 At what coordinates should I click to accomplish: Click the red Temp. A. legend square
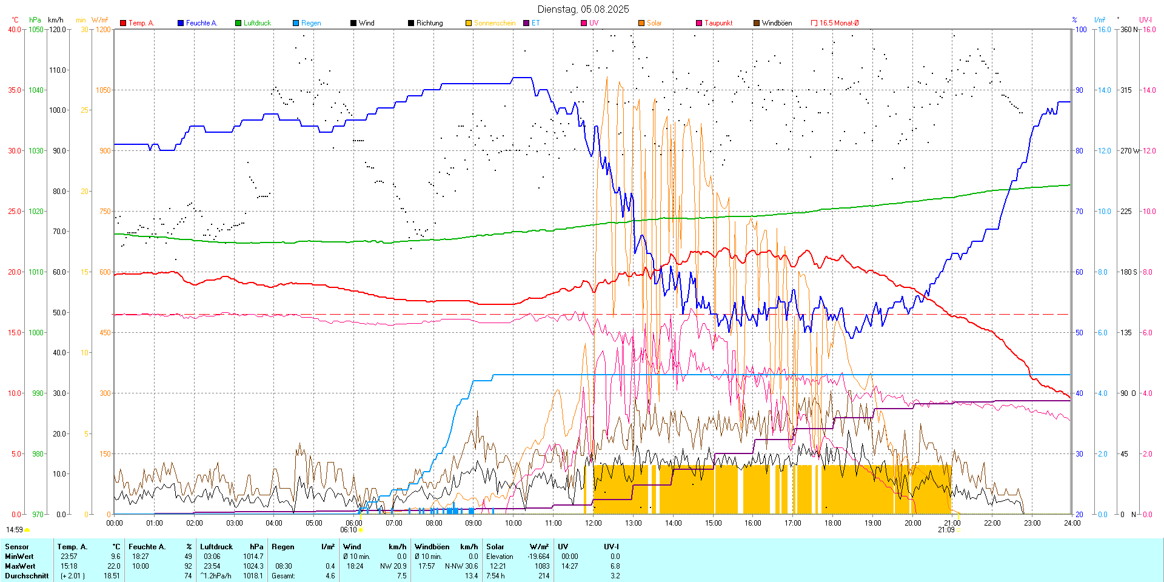(123, 23)
